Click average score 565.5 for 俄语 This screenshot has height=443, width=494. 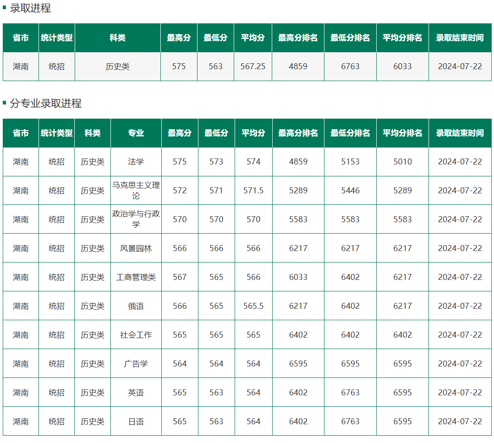(253, 306)
